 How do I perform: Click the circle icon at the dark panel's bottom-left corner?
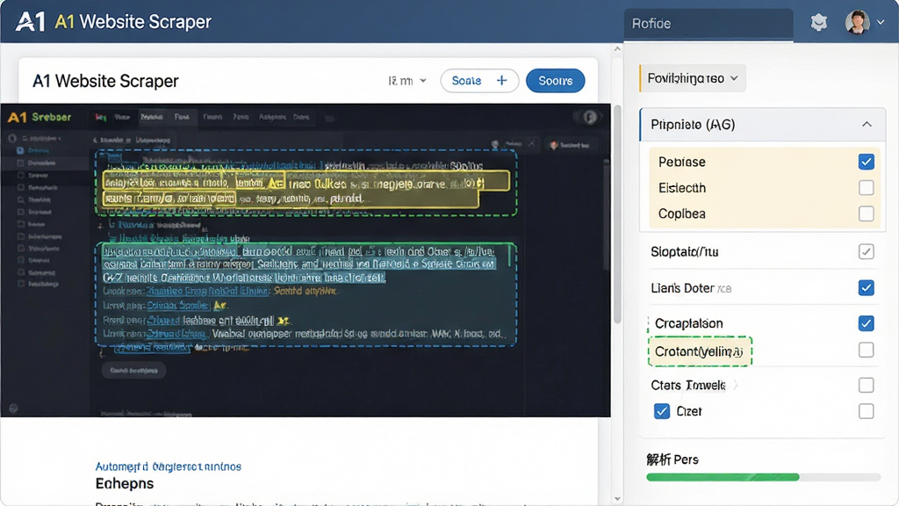click(13, 408)
